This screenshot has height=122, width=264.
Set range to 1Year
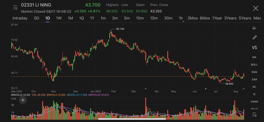click(x=217, y=18)
